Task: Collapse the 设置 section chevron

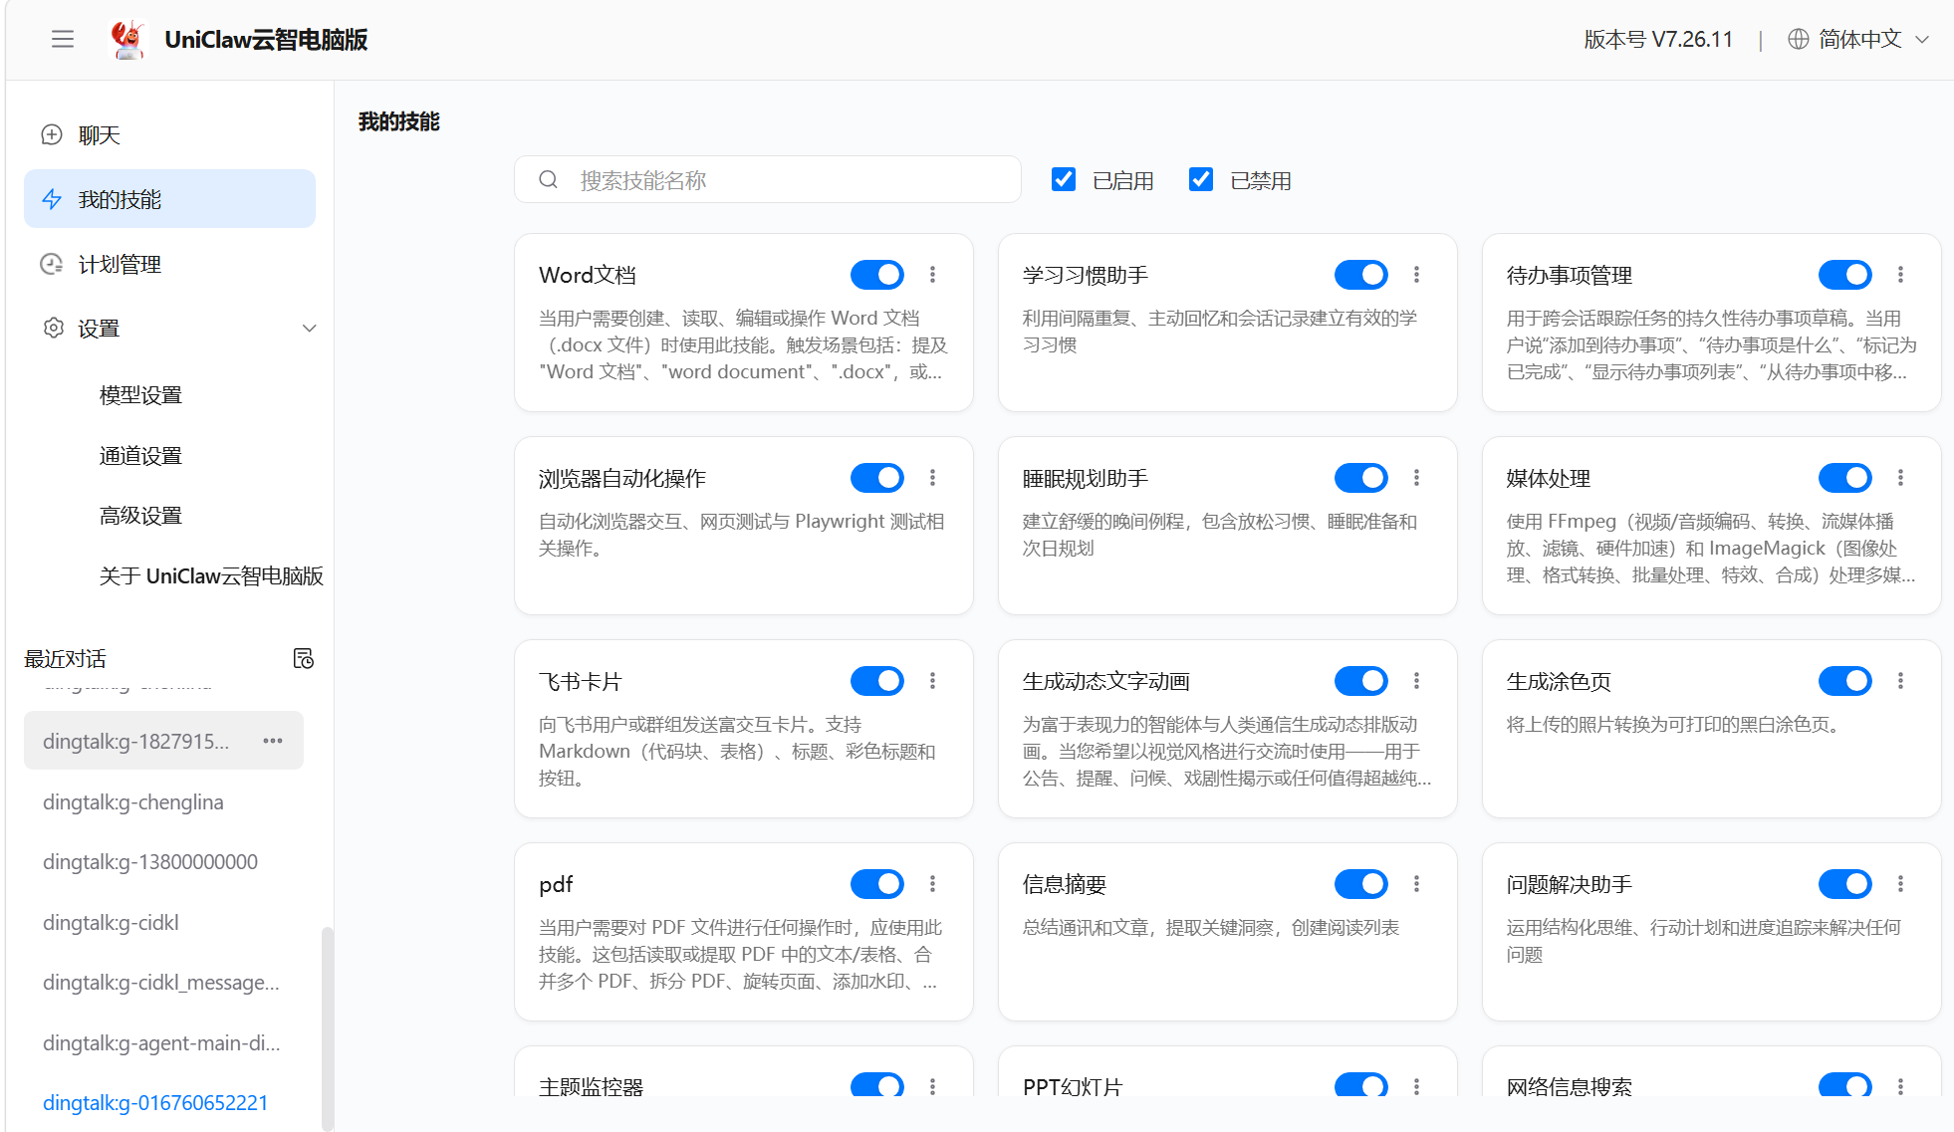Action: (309, 328)
